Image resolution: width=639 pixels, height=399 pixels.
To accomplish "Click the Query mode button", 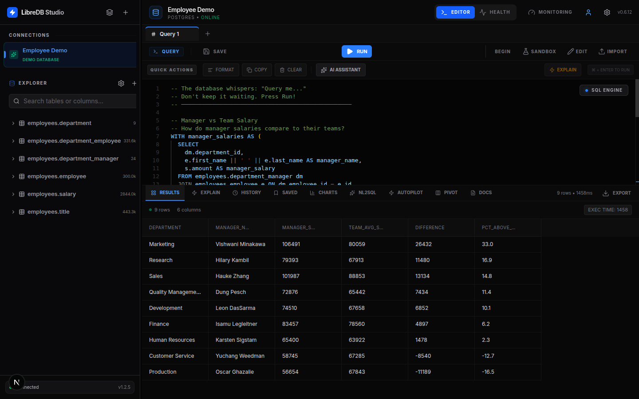I will point(166,51).
